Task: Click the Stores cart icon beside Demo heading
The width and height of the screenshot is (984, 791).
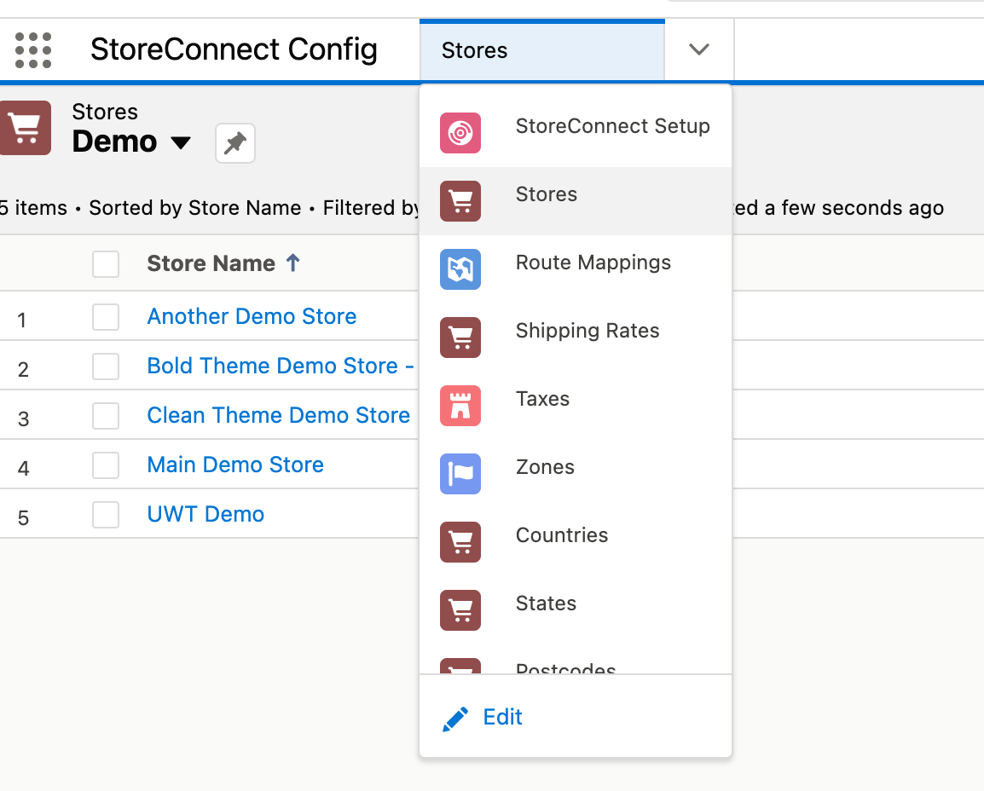Action: [x=25, y=128]
